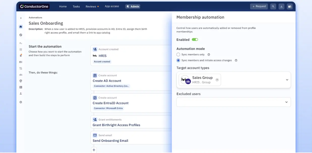The width and height of the screenshot is (312, 153).
Task: Select Sync members only option
Action: 178,55
